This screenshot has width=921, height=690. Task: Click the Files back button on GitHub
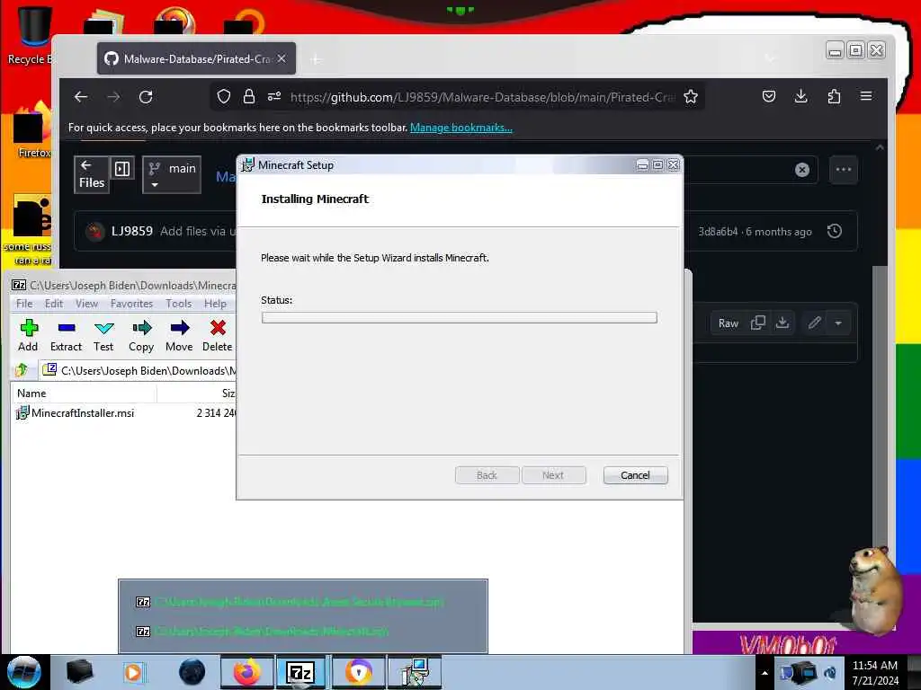point(92,175)
